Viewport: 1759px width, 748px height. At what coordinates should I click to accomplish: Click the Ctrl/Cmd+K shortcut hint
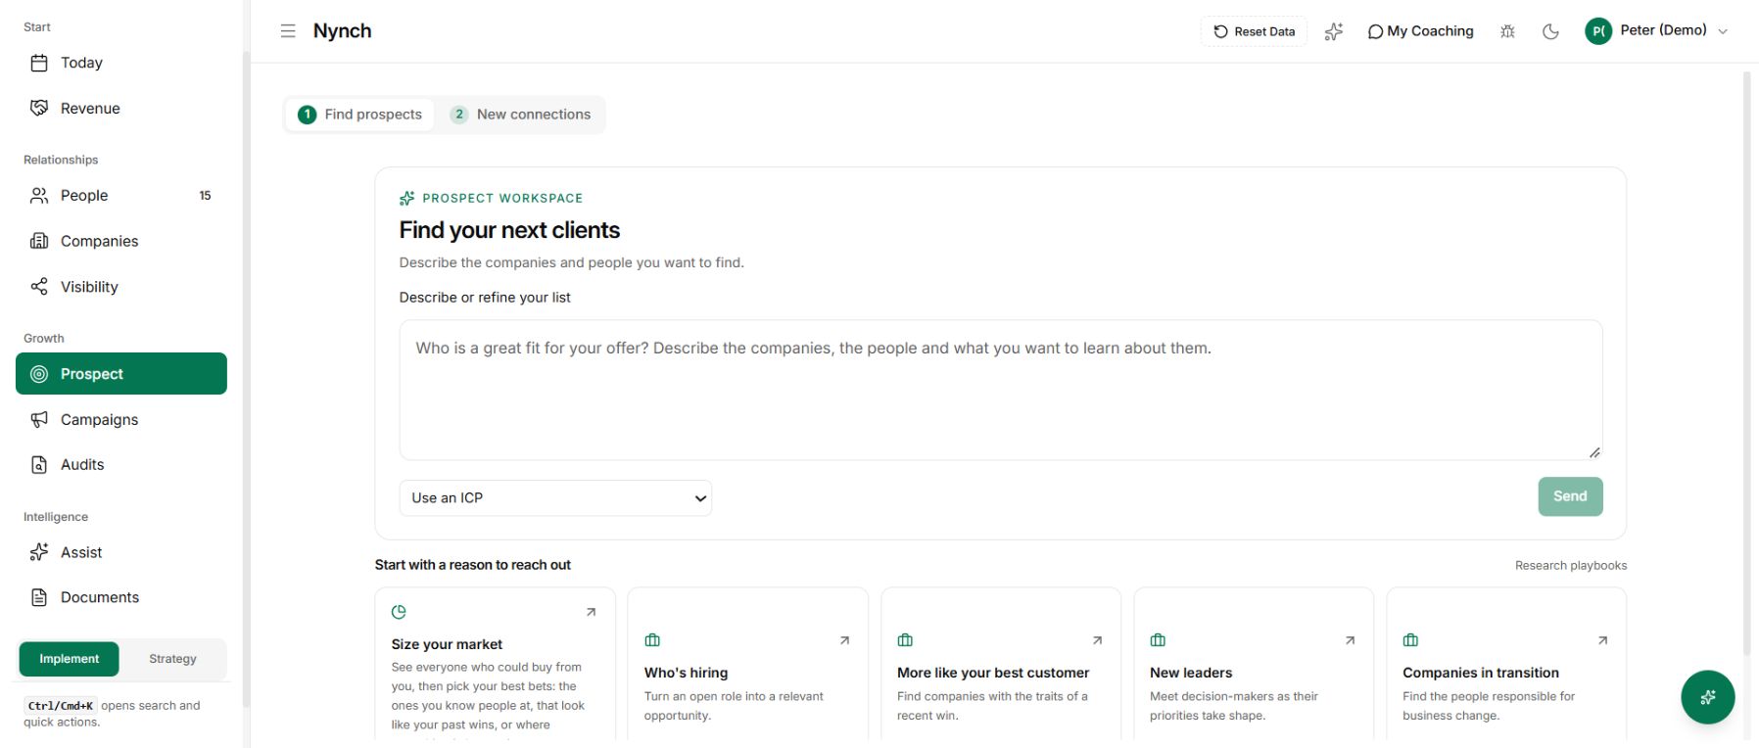60,705
